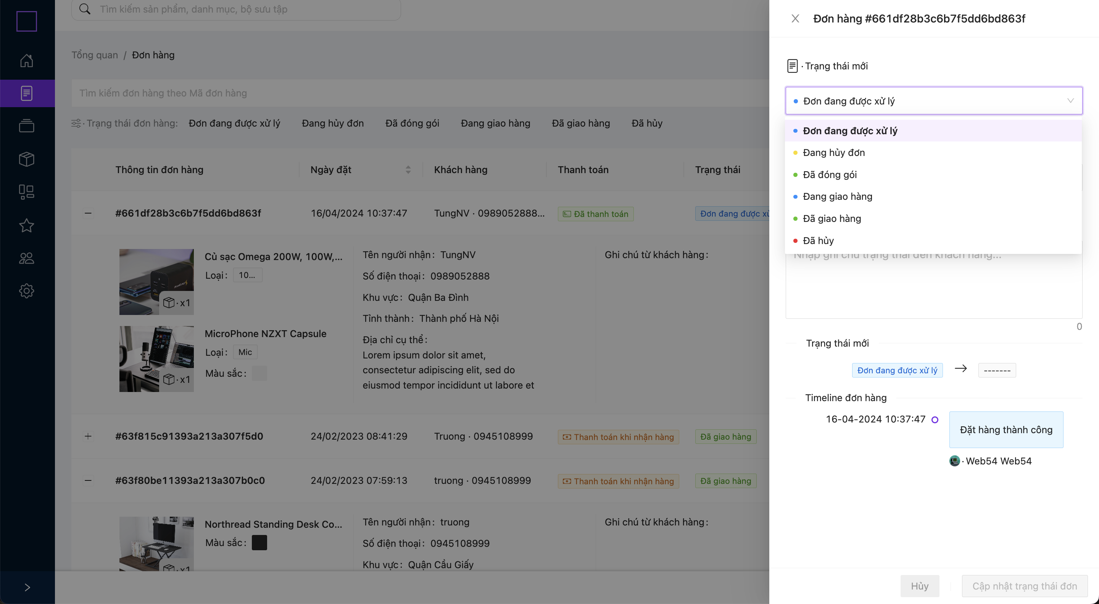This screenshot has height=604, width=1099.
Task: Open the customers people sidebar icon
Action: (26, 258)
